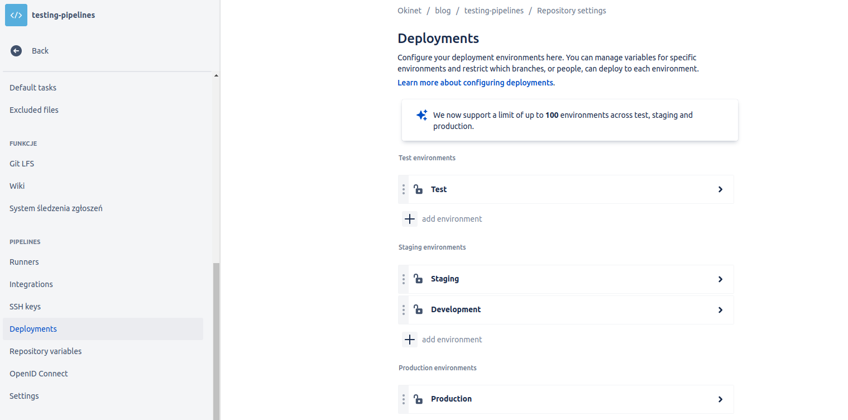Open Learn more about configuring deployments

coord(475,82)
